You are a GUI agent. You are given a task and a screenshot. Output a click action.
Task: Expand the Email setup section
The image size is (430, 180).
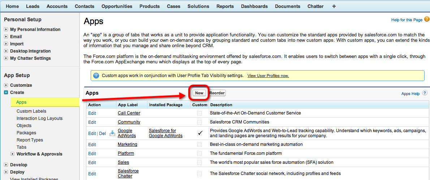coord(6,37)
